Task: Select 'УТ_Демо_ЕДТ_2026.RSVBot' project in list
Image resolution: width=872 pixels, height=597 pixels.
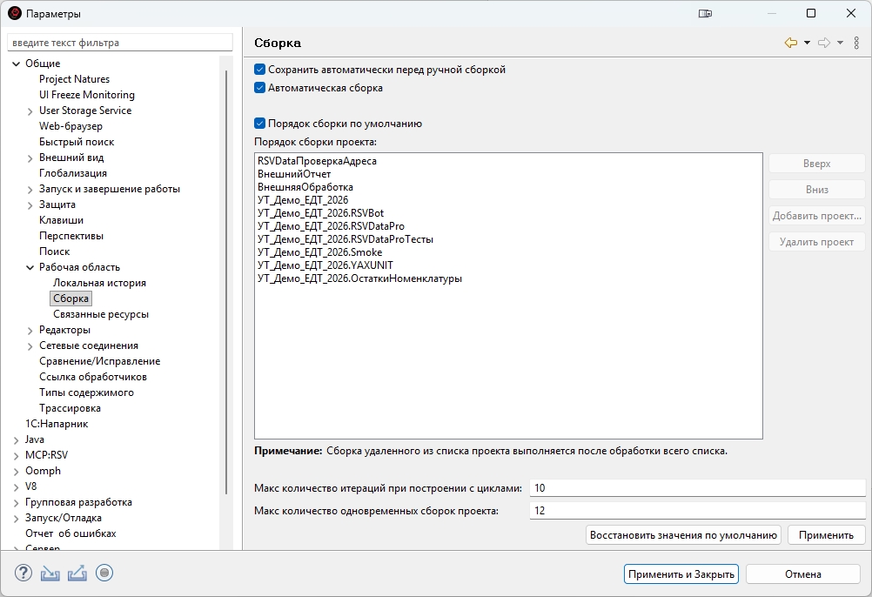Action: [320, 213]
